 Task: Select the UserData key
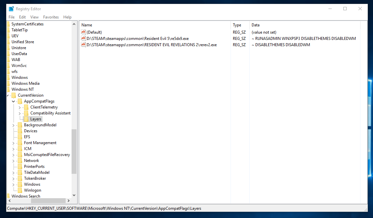(x=19, y=54)
